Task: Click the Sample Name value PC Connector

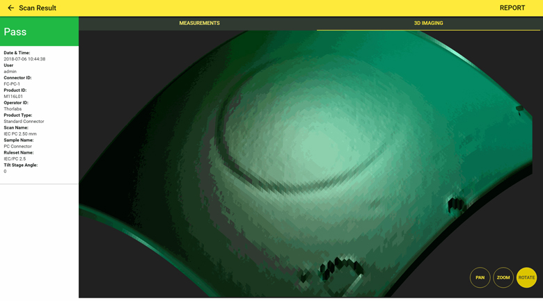Action: 17,147
